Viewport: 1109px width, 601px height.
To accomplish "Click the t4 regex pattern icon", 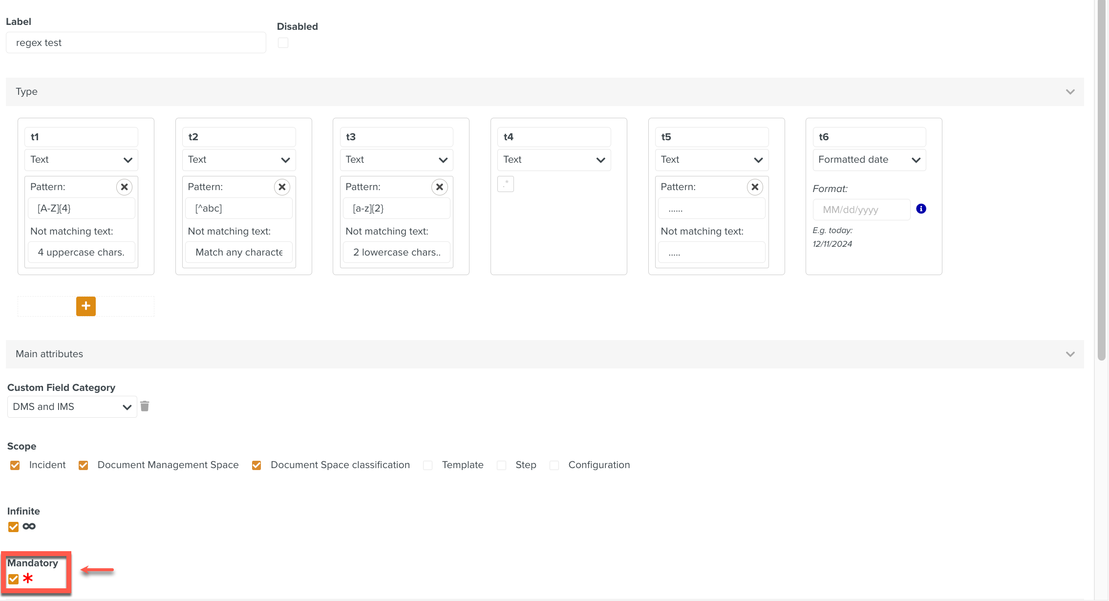I will coord(506,184).
